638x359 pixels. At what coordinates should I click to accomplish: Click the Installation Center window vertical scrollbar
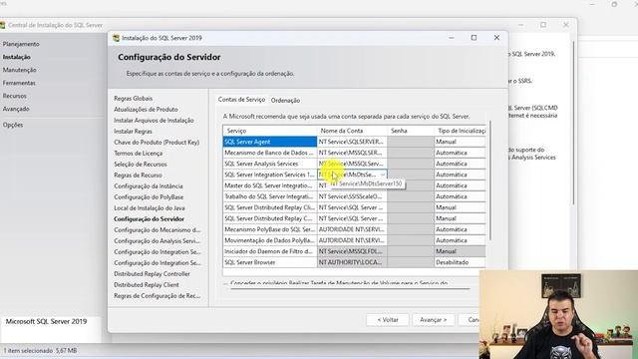[x=574, y=122]
